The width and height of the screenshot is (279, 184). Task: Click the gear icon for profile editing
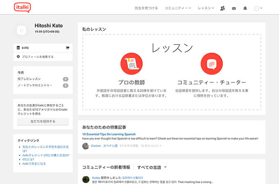(18, 56)
